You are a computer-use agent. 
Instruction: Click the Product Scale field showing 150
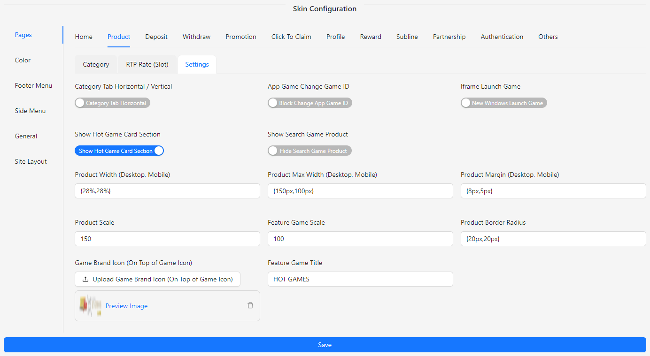coord(167,239)
